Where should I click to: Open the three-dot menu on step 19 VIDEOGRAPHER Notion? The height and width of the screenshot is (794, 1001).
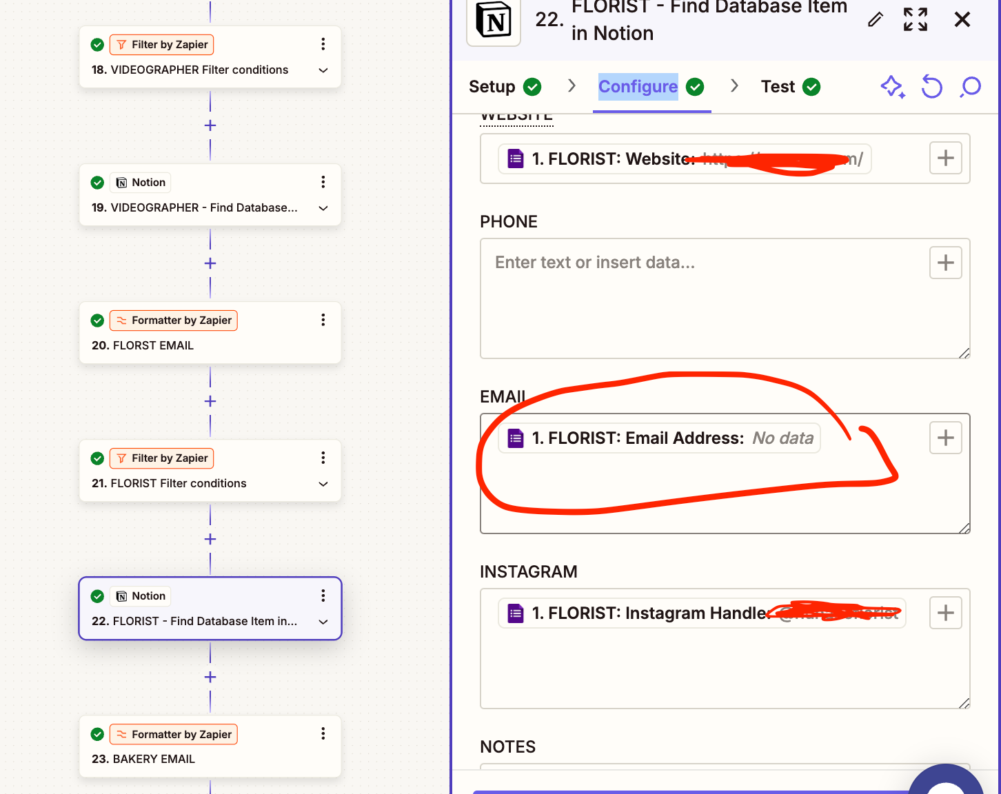point(323,182)
